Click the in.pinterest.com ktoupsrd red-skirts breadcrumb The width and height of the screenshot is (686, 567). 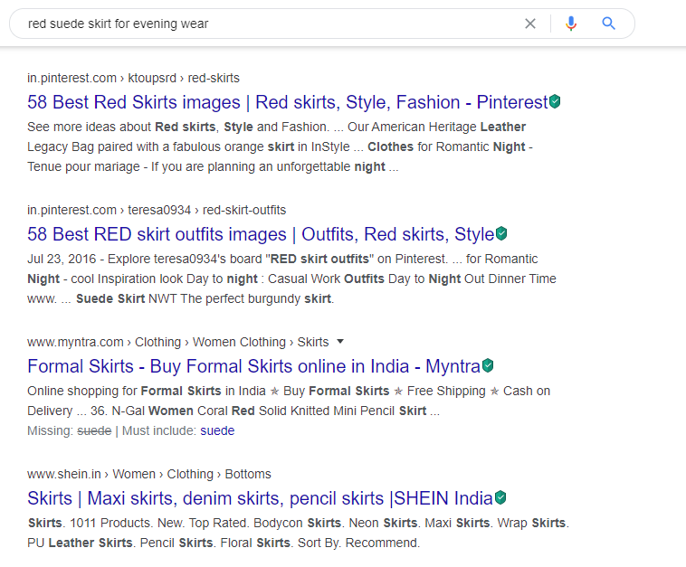pyautogui.click(x=133, y=78)
